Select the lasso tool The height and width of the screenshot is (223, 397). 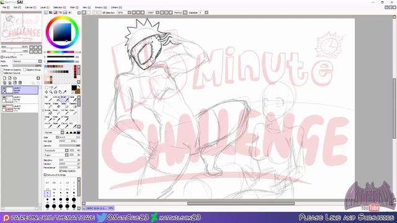coord(51,87)
